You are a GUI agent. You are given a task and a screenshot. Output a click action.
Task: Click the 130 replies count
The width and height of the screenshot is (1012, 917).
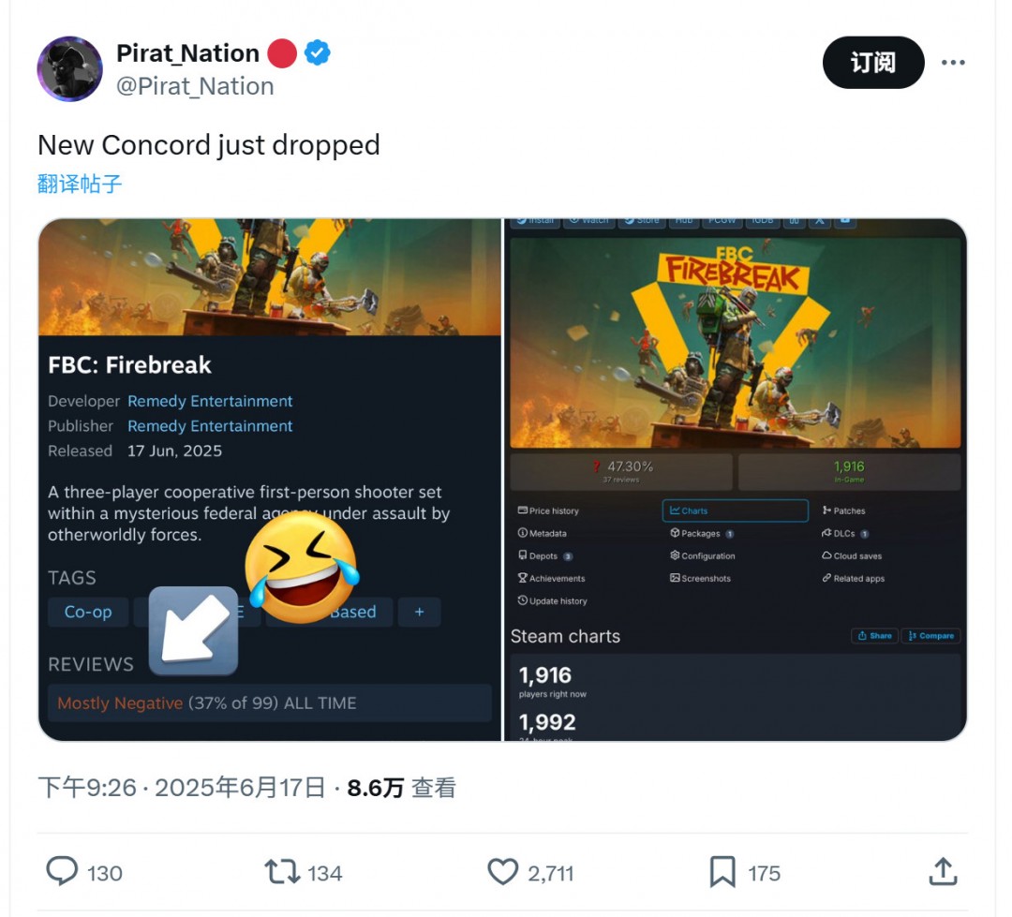tap(104, 873)
